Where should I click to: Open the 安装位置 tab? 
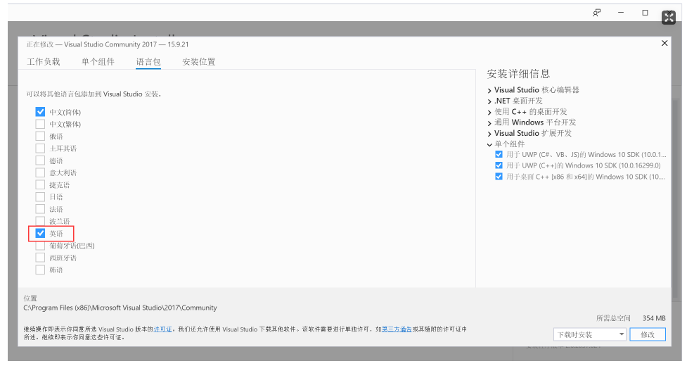pos(198,62)
